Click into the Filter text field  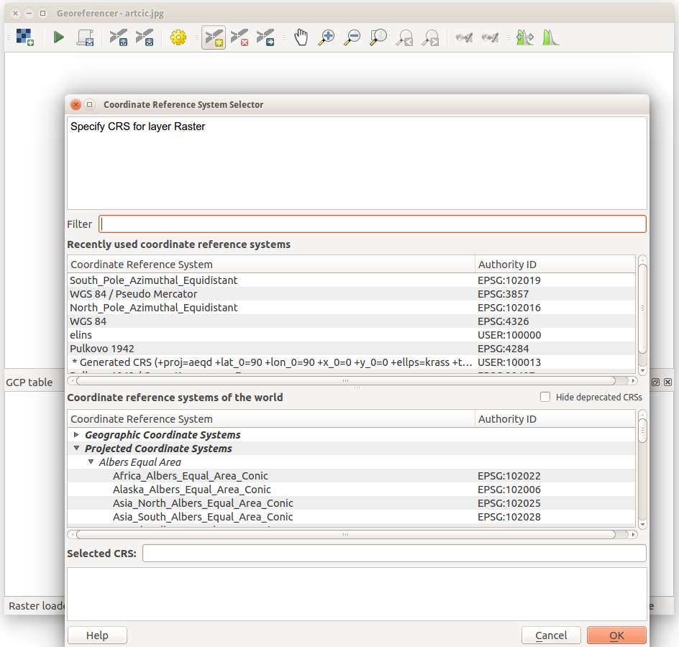tap(372, 224)
